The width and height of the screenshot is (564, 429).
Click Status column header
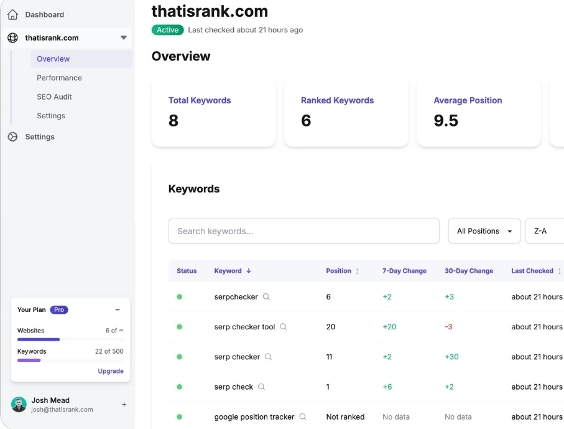click(x=187, y=271)
